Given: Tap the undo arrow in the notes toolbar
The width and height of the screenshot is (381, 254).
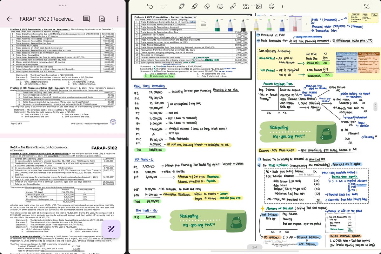Looking at the screenshot, I should click(150, 6).
